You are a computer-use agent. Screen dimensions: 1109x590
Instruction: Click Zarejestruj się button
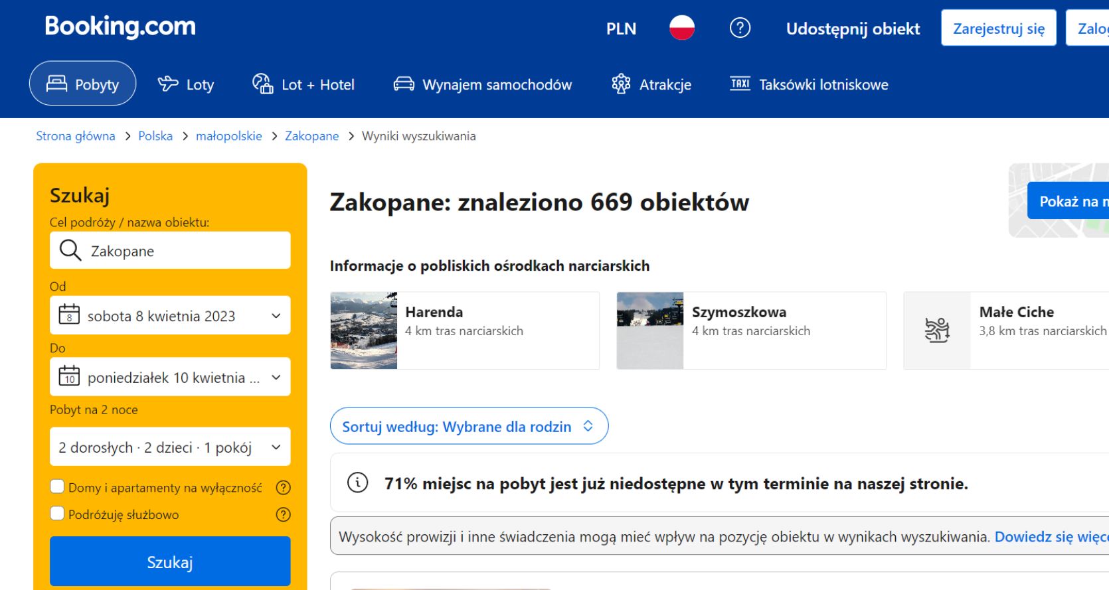(999, 28)
